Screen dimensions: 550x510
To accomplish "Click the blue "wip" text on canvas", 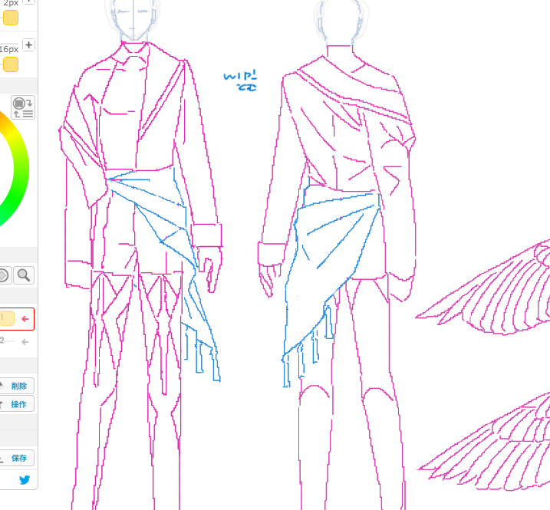I will 240,81.
